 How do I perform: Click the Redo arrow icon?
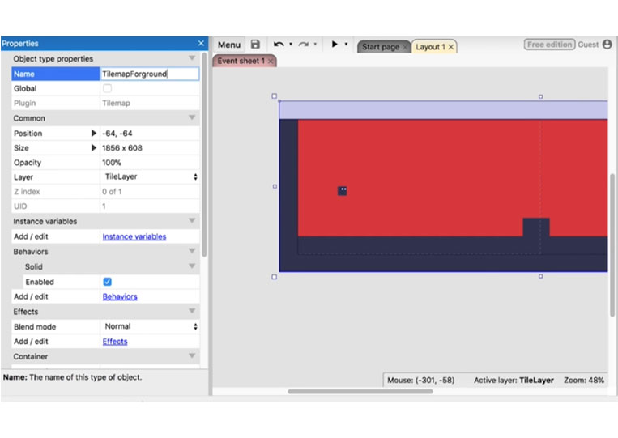coord(304,44)
